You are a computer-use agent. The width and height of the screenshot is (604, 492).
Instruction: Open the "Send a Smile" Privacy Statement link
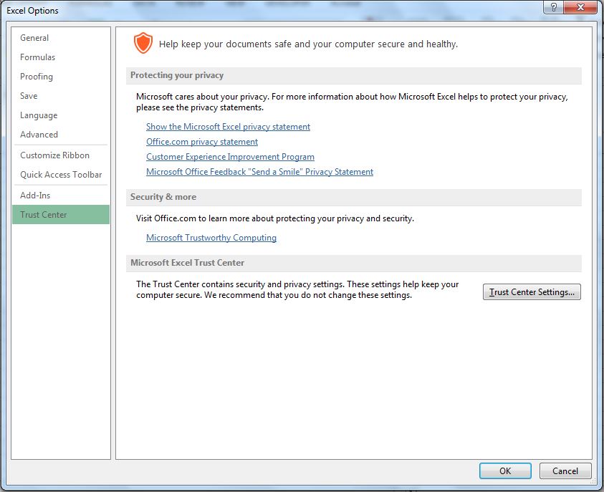click(259, 172)
